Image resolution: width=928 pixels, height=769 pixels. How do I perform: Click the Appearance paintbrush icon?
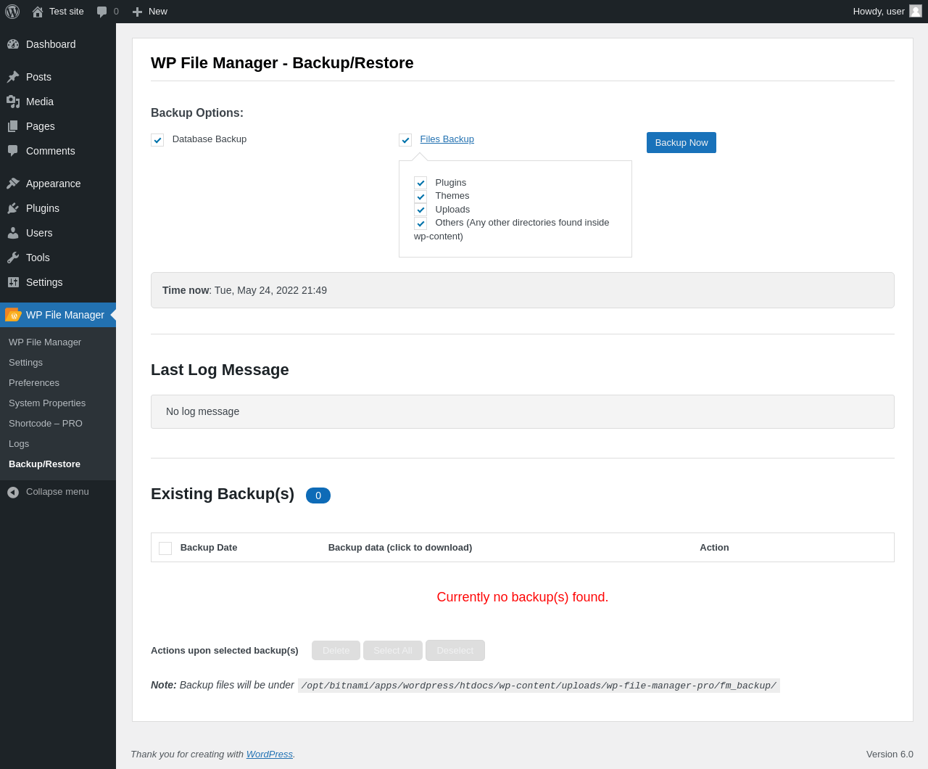point(13,184)
